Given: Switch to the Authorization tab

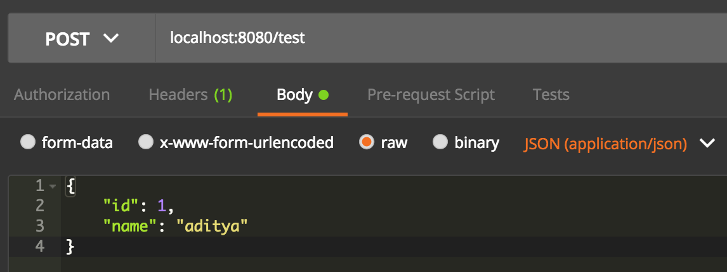Looking at the screenshot, I should coord(62,95).
